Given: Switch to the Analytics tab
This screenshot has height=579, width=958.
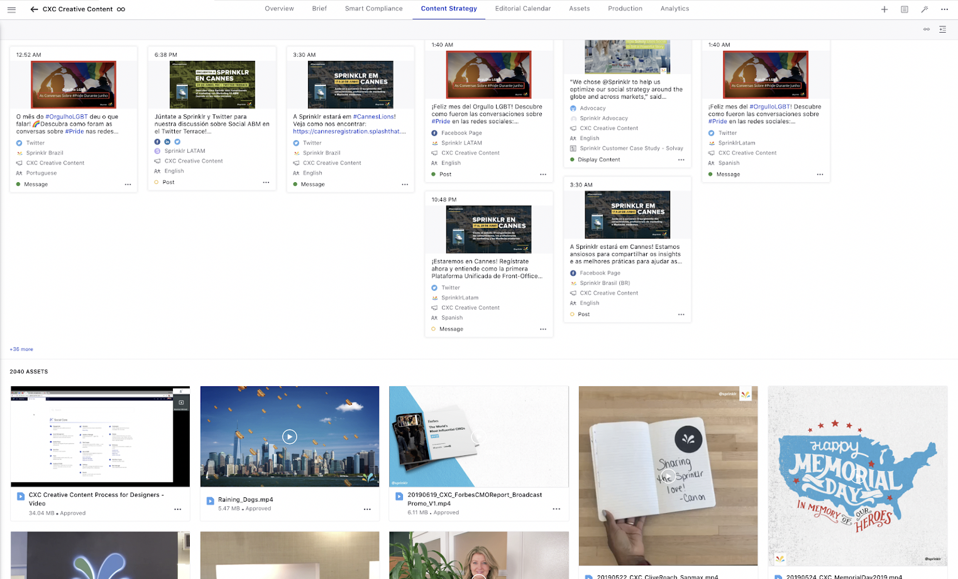Looking at the screenshot, I should (674, 9).
